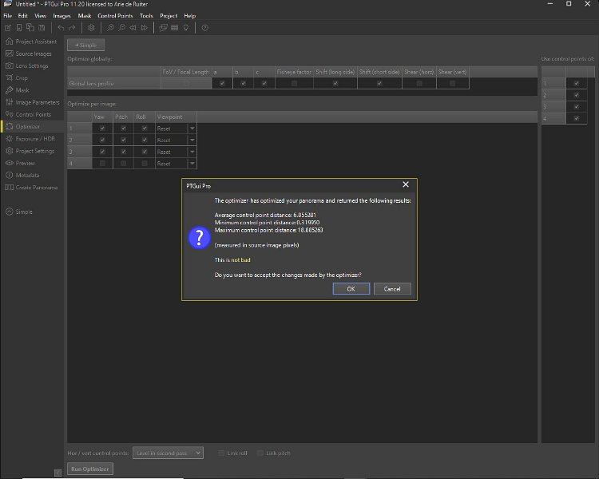Open Exposure / HDR sidebar section

35,139
